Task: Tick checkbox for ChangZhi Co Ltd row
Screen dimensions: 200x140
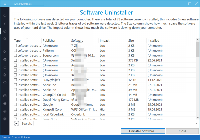Action: [x=15, y=94]
